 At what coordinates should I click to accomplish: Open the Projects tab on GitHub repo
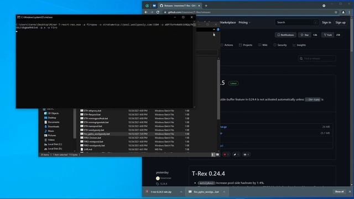coord(246,45)
